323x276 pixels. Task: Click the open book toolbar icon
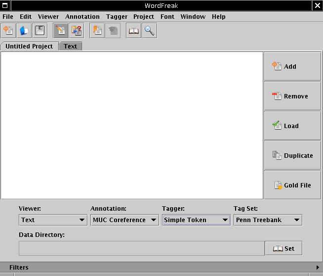point(133,31)
